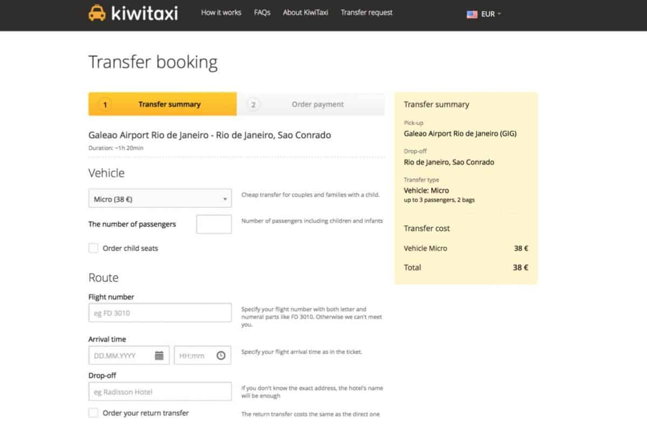647x431 pixels.
Task: Open the Micro (38 €) vehicle dropdown
Action: [x=160, y=199]
